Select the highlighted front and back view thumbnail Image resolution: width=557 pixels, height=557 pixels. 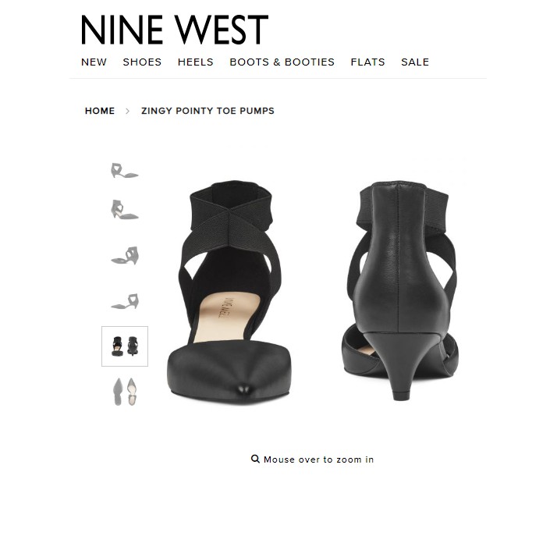click(x=125, y=346)
